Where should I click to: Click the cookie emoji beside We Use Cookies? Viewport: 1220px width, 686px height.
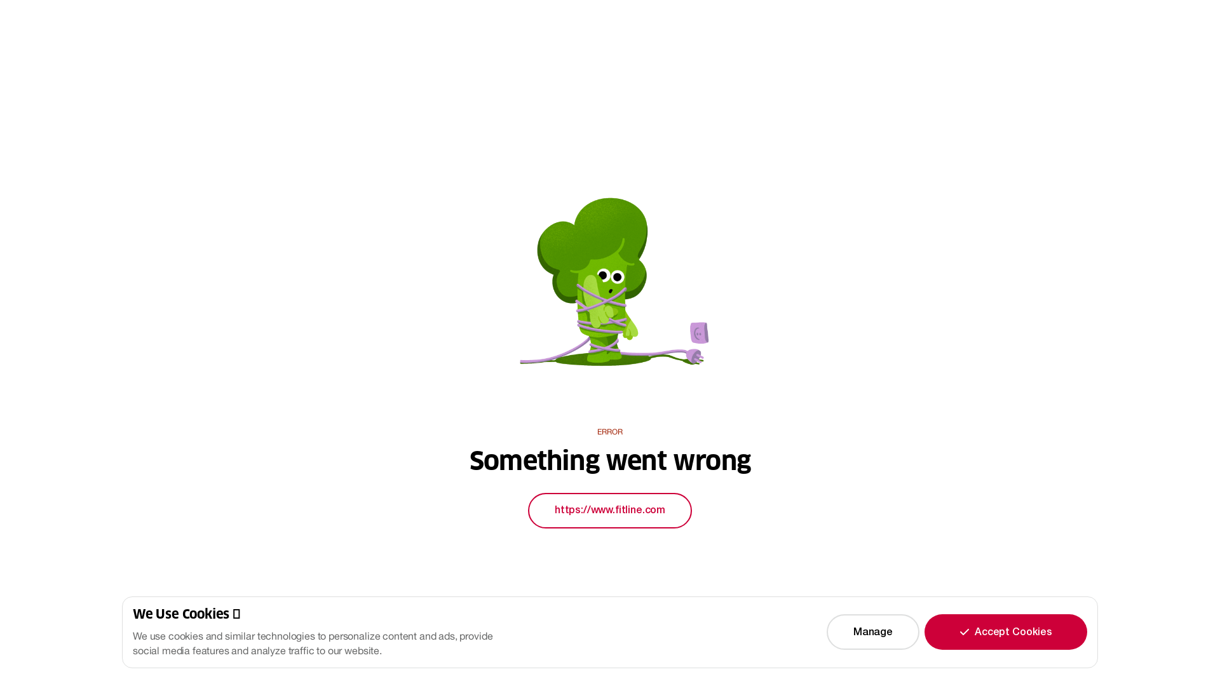236,614
